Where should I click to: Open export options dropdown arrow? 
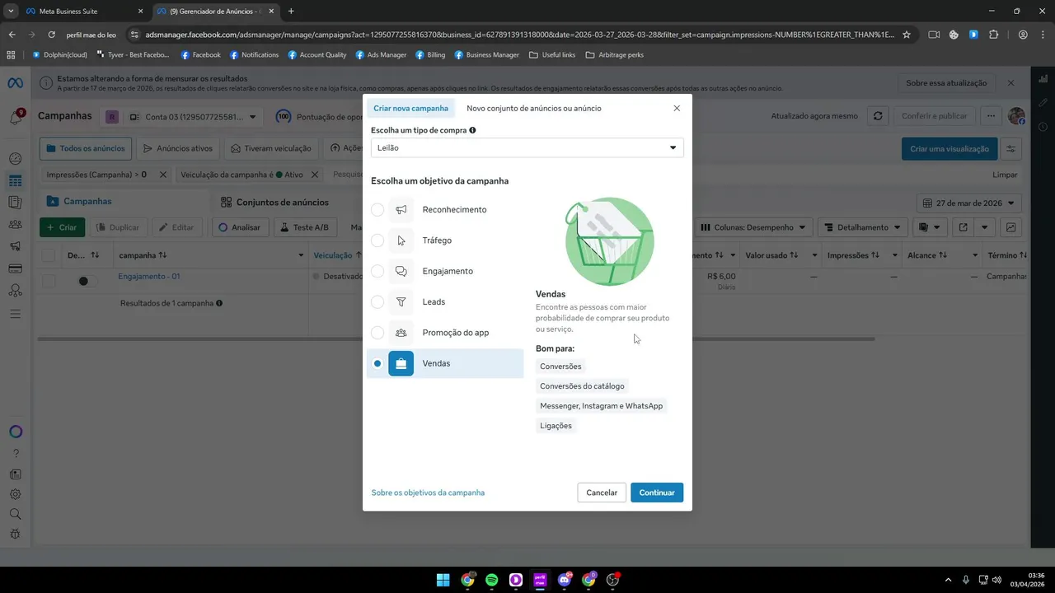983,227
